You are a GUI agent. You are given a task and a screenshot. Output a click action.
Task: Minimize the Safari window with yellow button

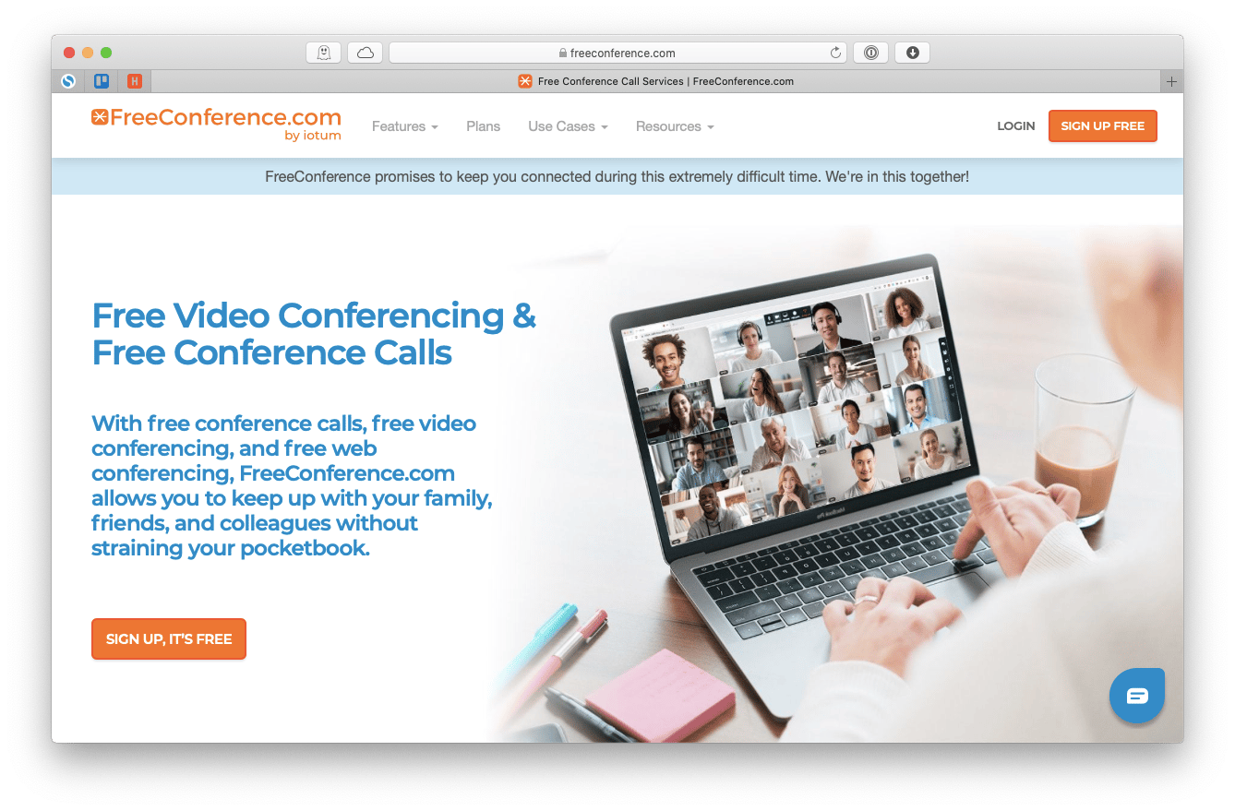(88, 53)
